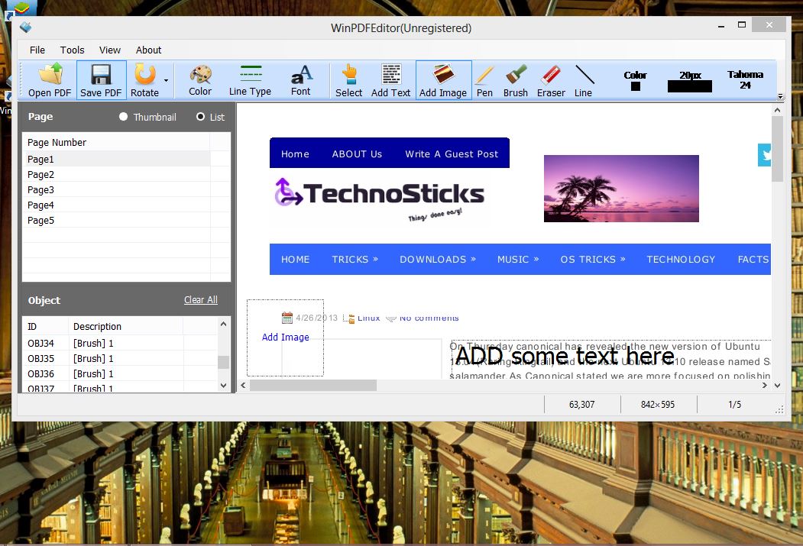Open the Font tool
803x546 pixels.
(301, 80)
